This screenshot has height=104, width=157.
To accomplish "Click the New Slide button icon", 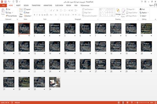I will pos(21,10).
